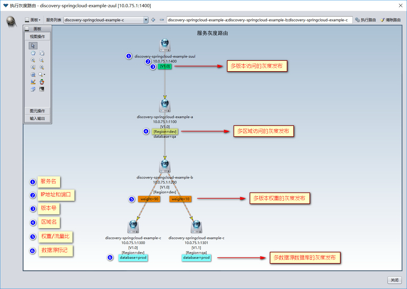Click the orange weight=10 label
The width and height of the screenshot is (407, 289).
coord(180,199)
